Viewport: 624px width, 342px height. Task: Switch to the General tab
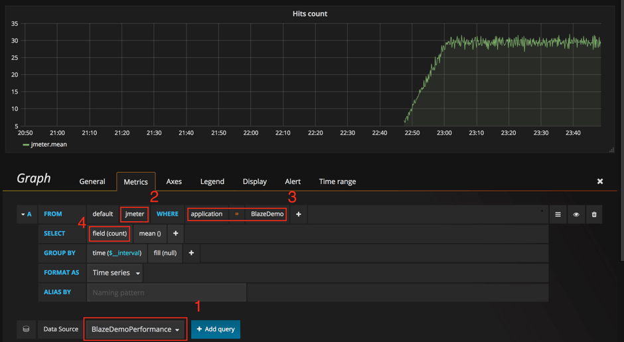92,181
